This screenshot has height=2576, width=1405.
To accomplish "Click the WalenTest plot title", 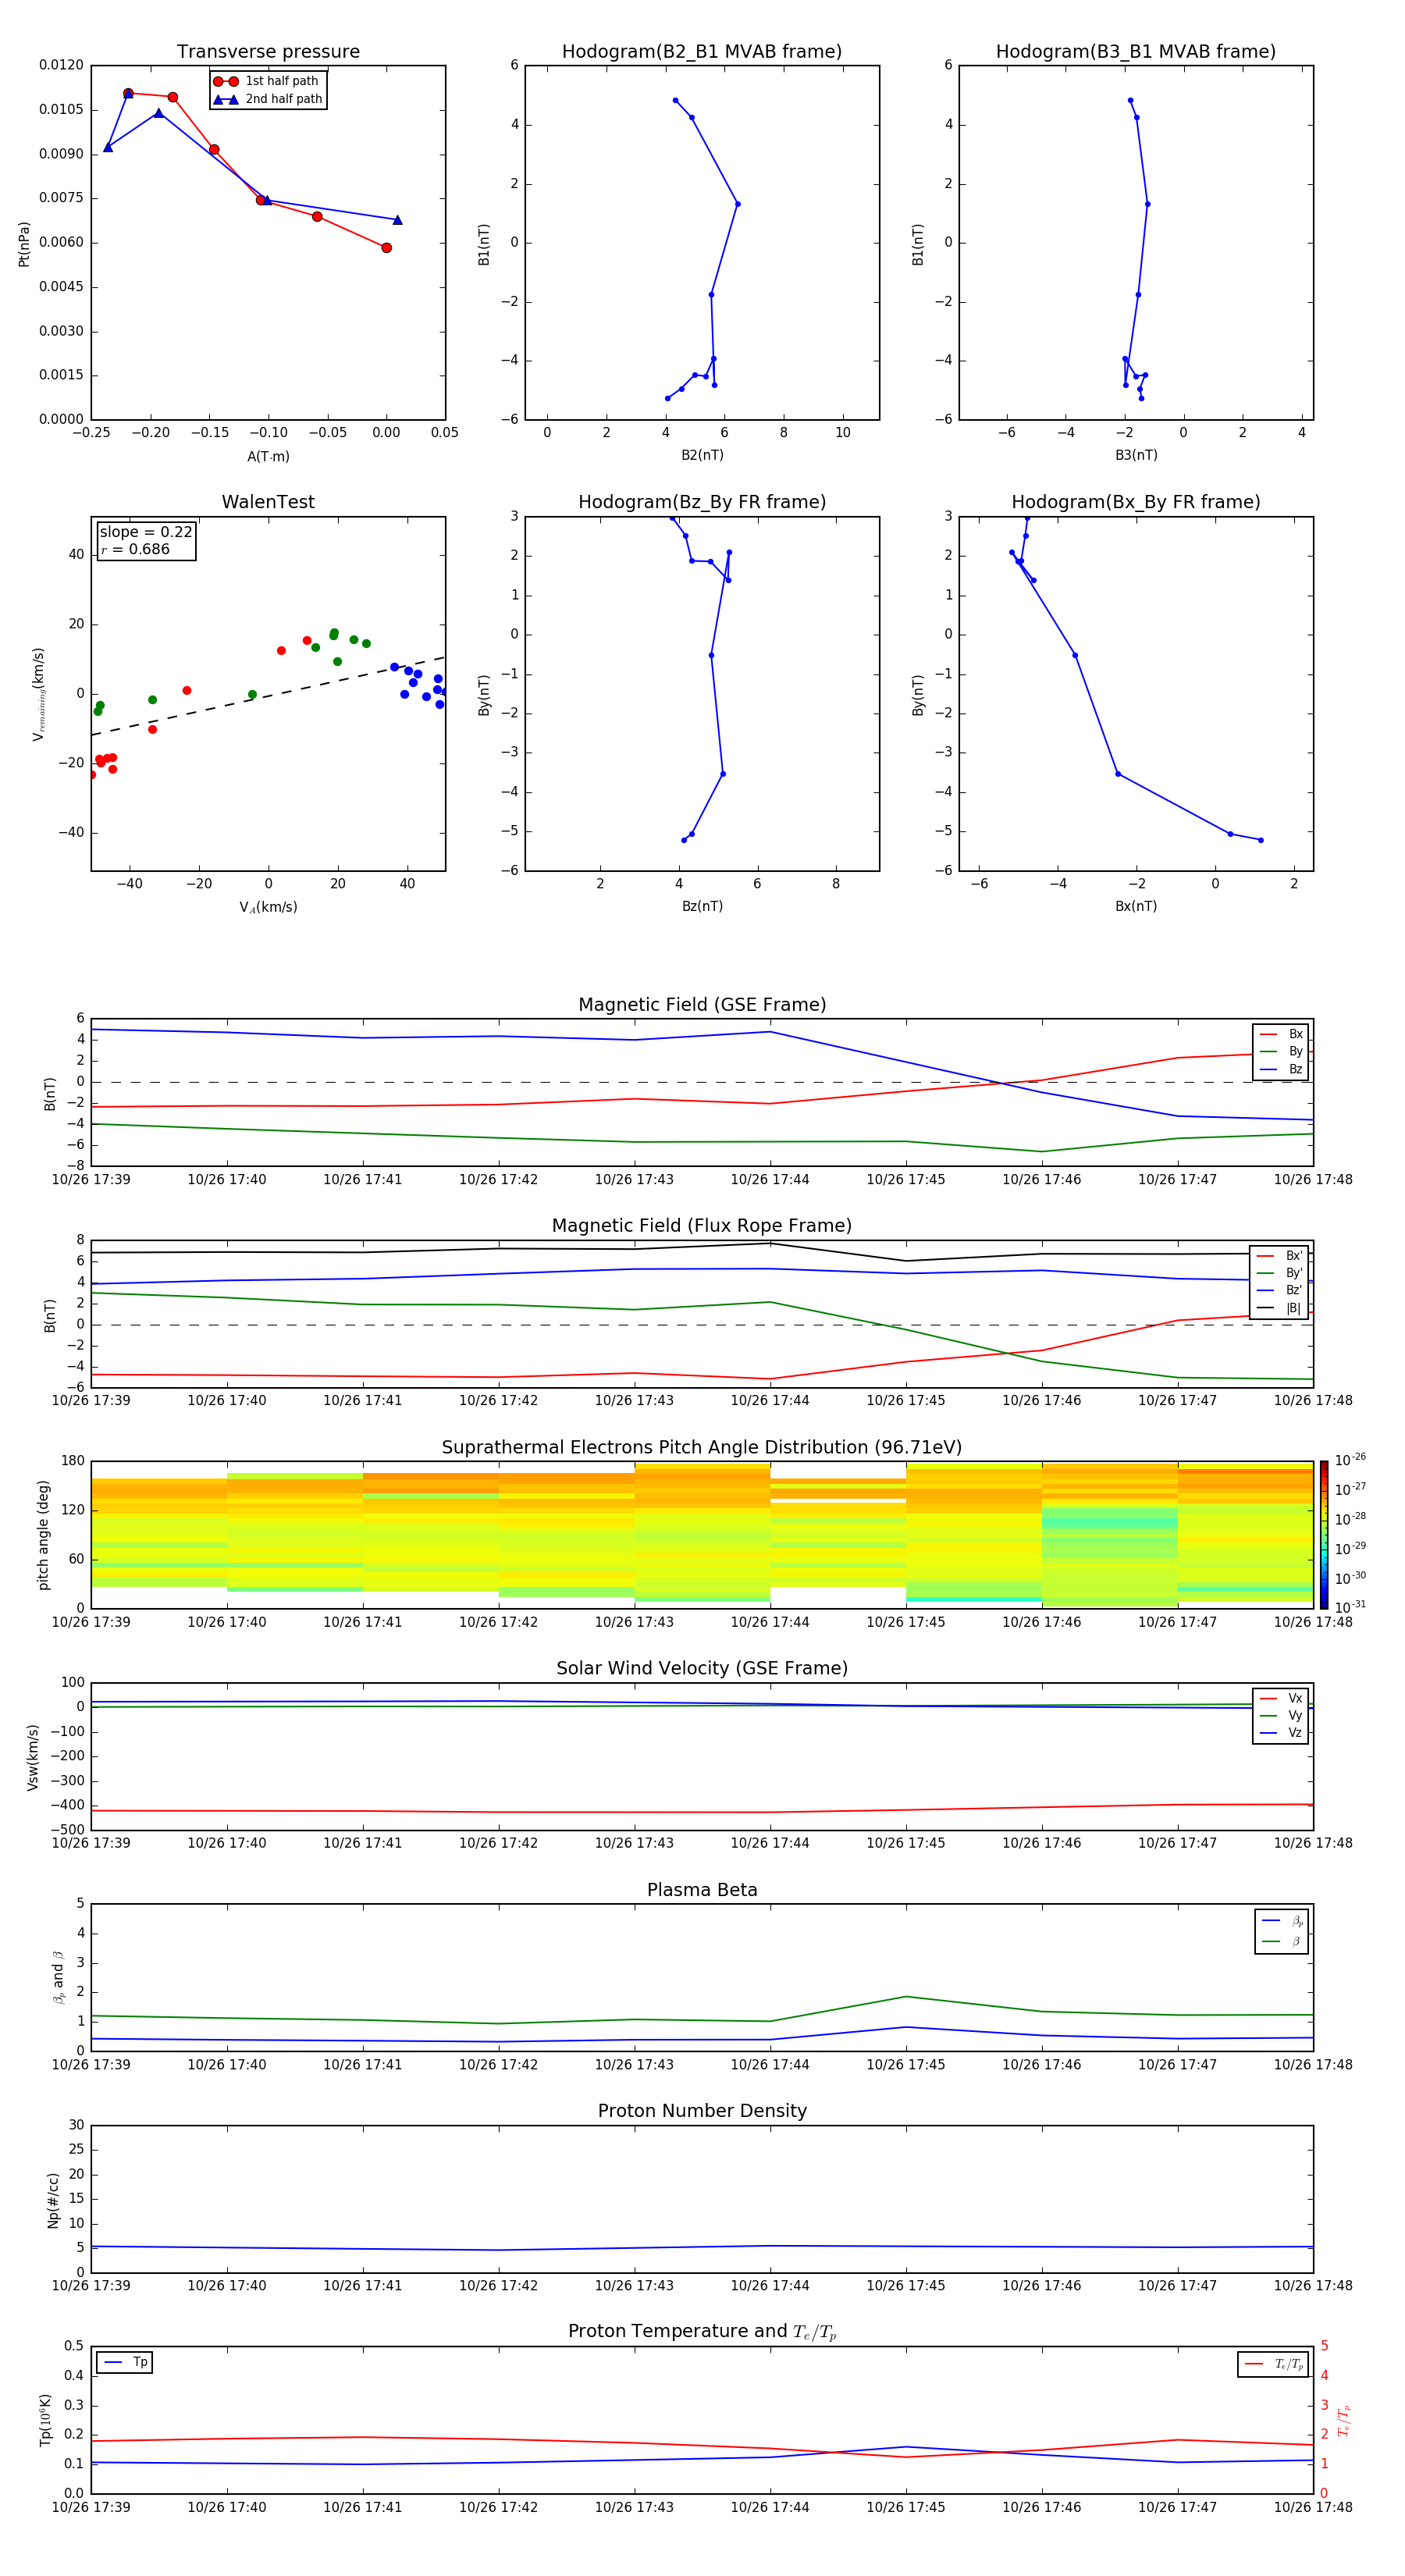I will (268, 502).
